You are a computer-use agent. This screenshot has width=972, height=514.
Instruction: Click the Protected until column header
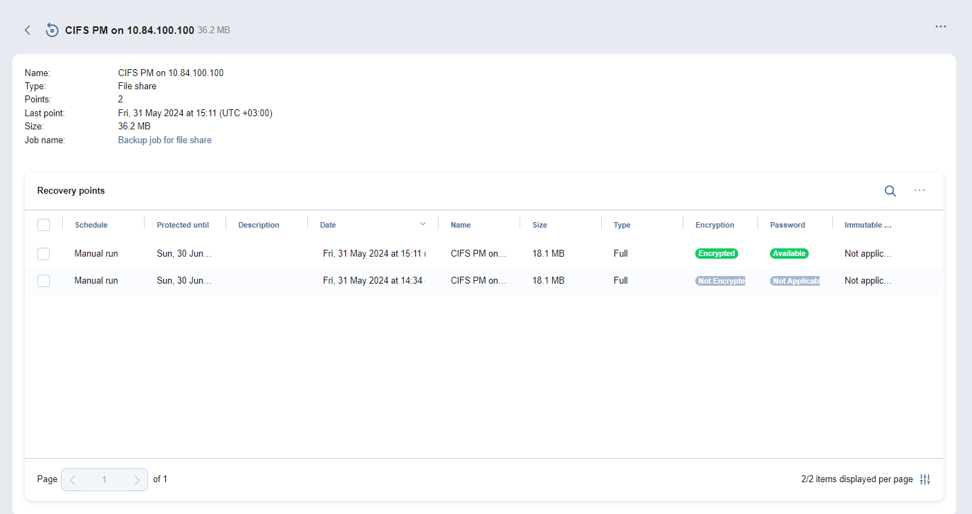pos(183,225)
